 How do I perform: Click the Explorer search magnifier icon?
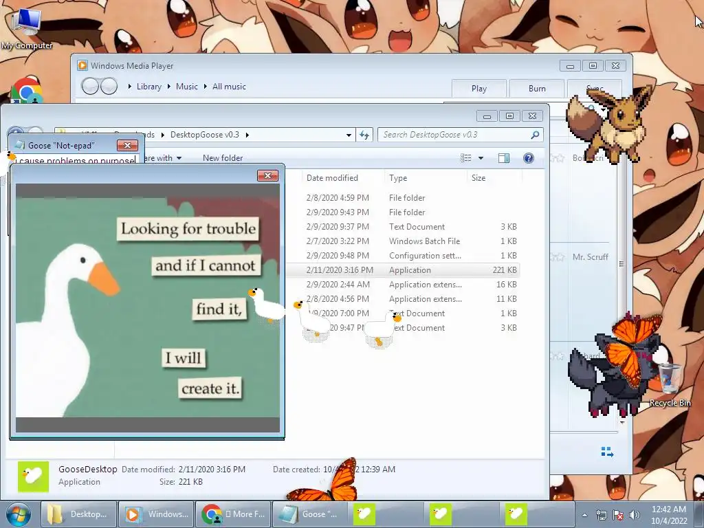535,135
